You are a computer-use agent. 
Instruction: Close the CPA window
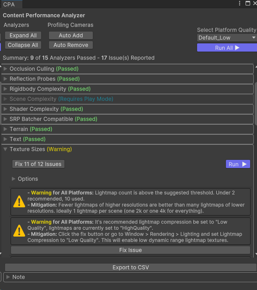point(255,3)
